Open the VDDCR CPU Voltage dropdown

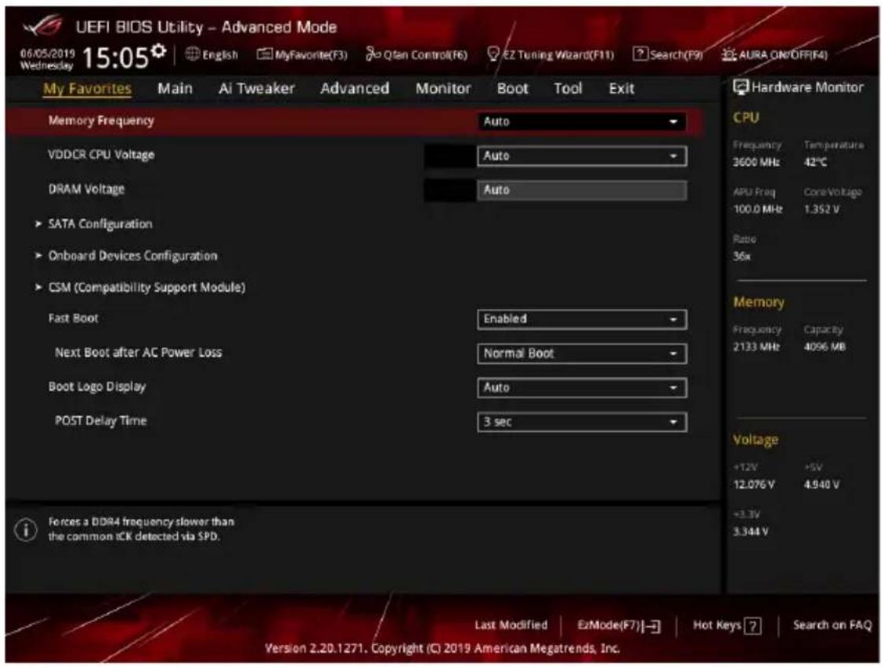581,156
